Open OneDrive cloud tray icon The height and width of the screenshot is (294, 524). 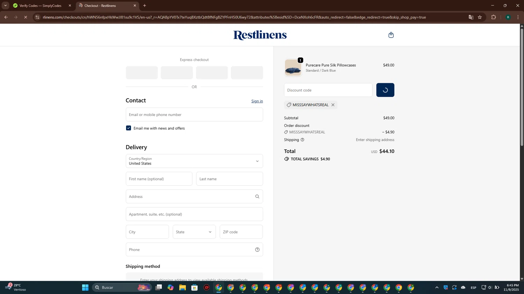tap(463, 287)
